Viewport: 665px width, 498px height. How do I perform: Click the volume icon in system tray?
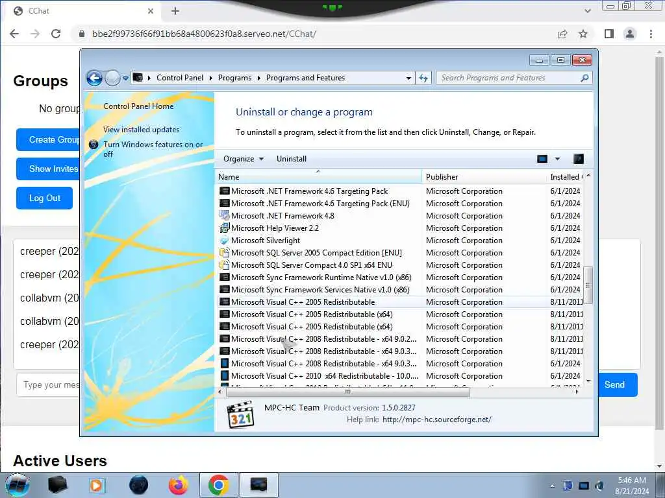pos(599,486)
